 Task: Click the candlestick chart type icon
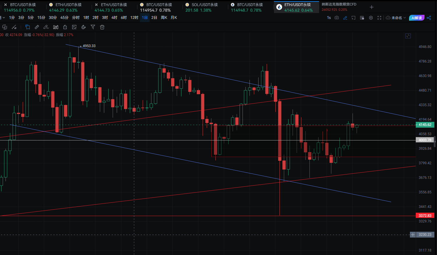(56, 27)
